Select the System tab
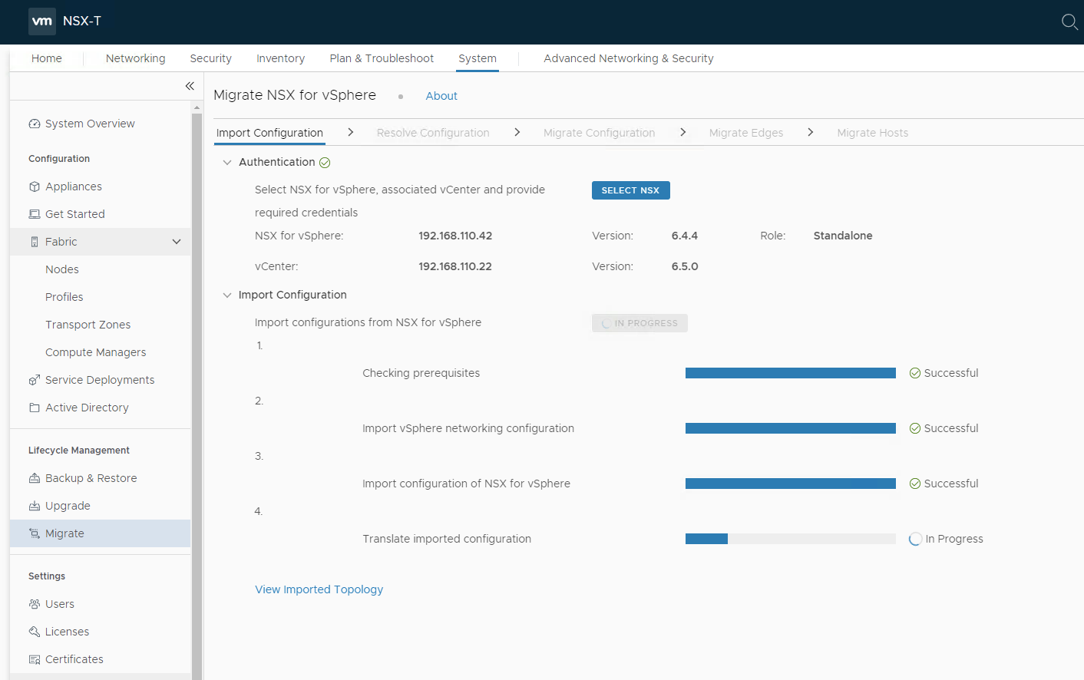1084x680 pixels. pyautogui.click(x=478, y=58)
